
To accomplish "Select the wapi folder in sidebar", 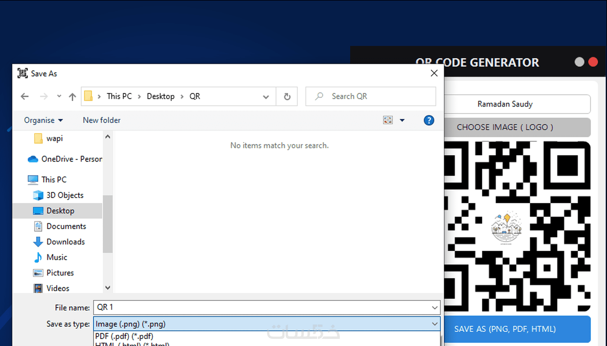I will (55, 138).
